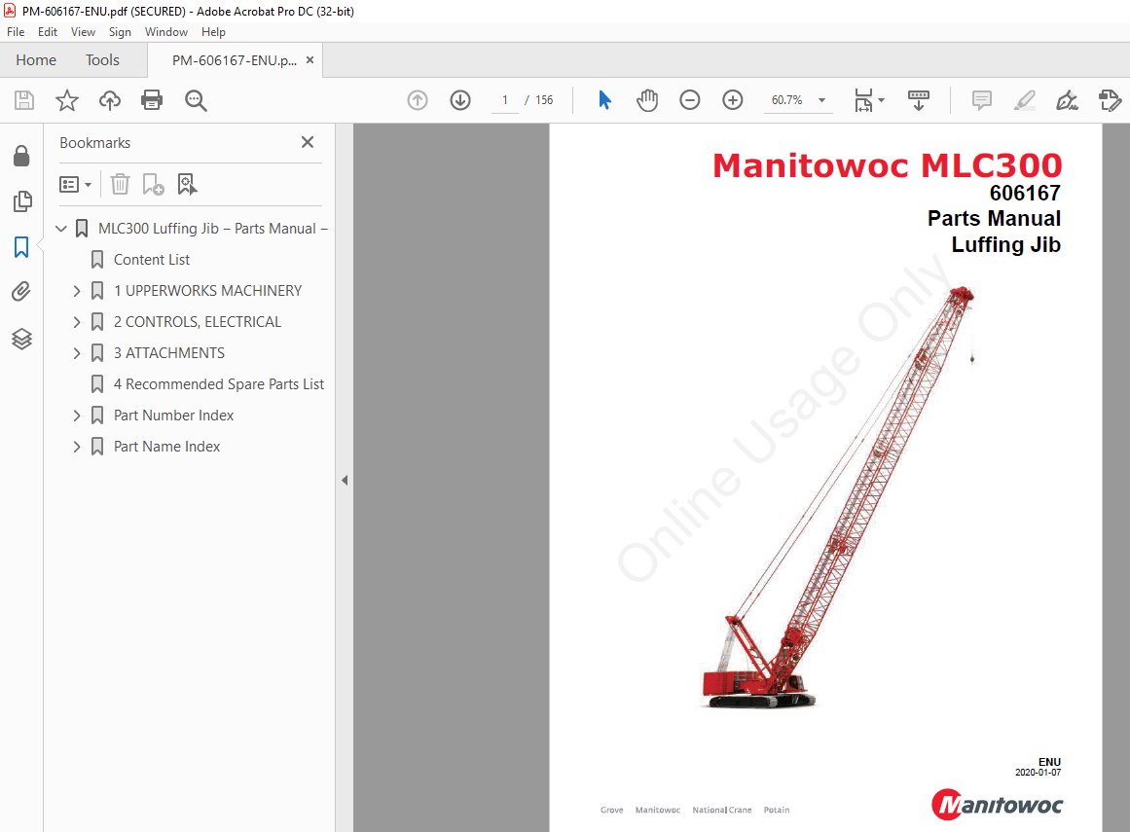The height and width of the screenshot is (832, 1130).
Task: Expand Part Number Index bookmark
Action: coord(76,416)
